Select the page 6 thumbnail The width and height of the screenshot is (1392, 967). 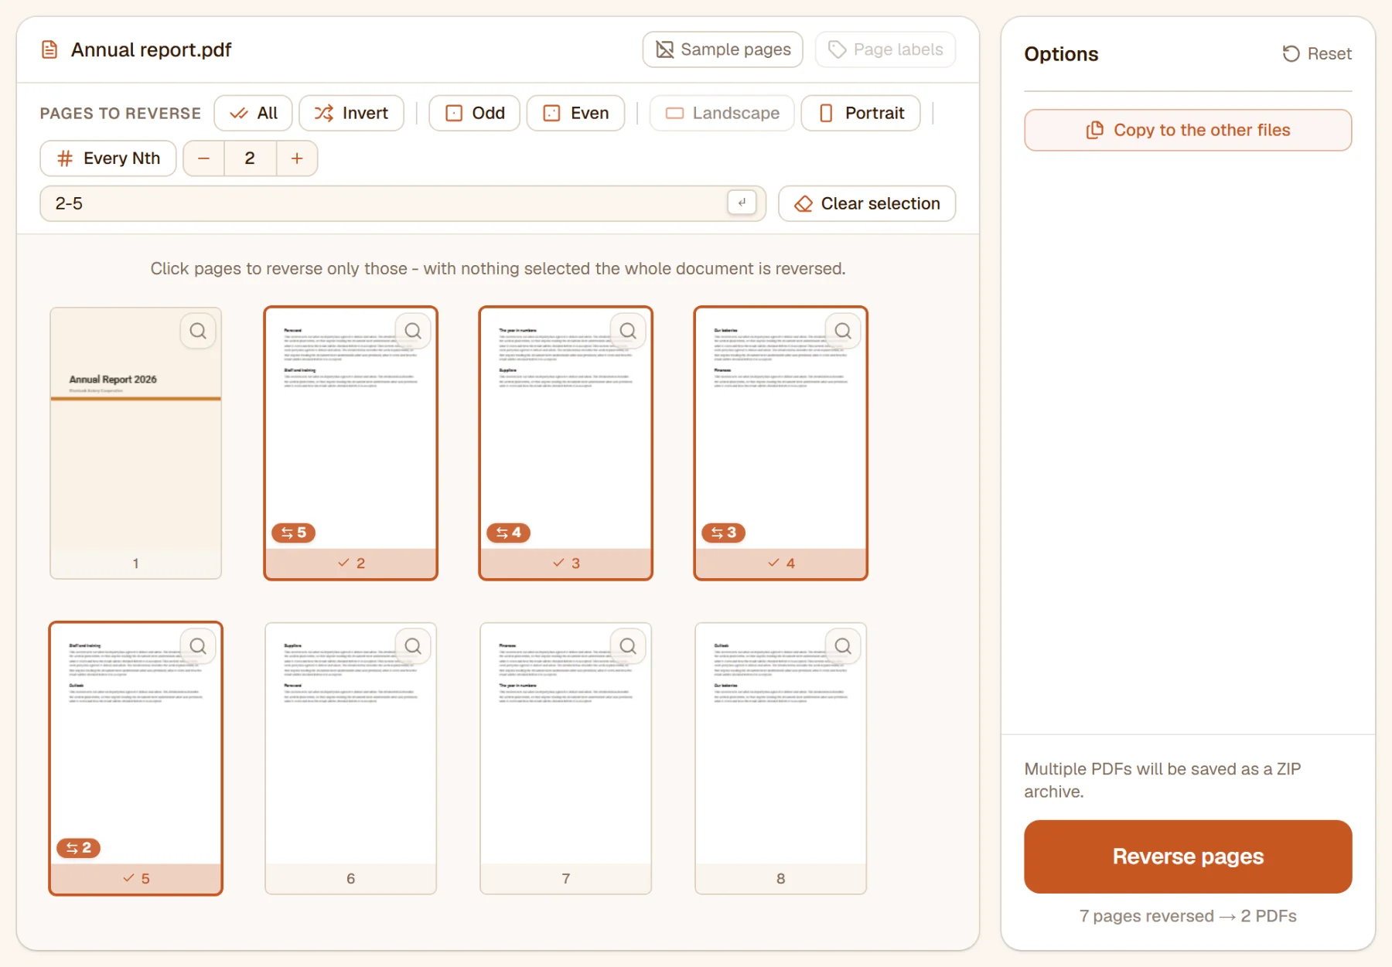pyautogui.click(x=350, y=758)
